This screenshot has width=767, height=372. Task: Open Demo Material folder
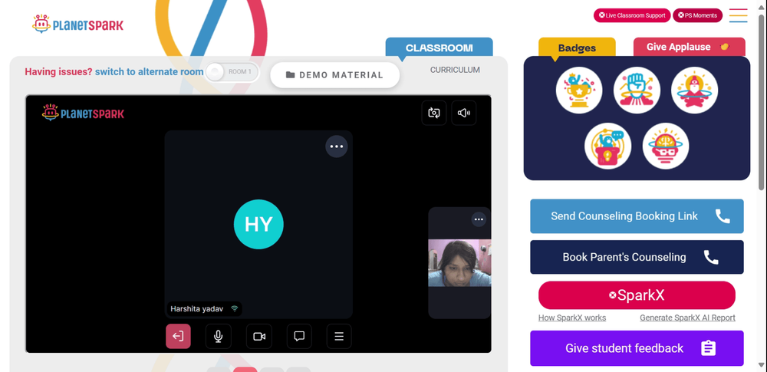pyautogui.click(x=334, y=75)
